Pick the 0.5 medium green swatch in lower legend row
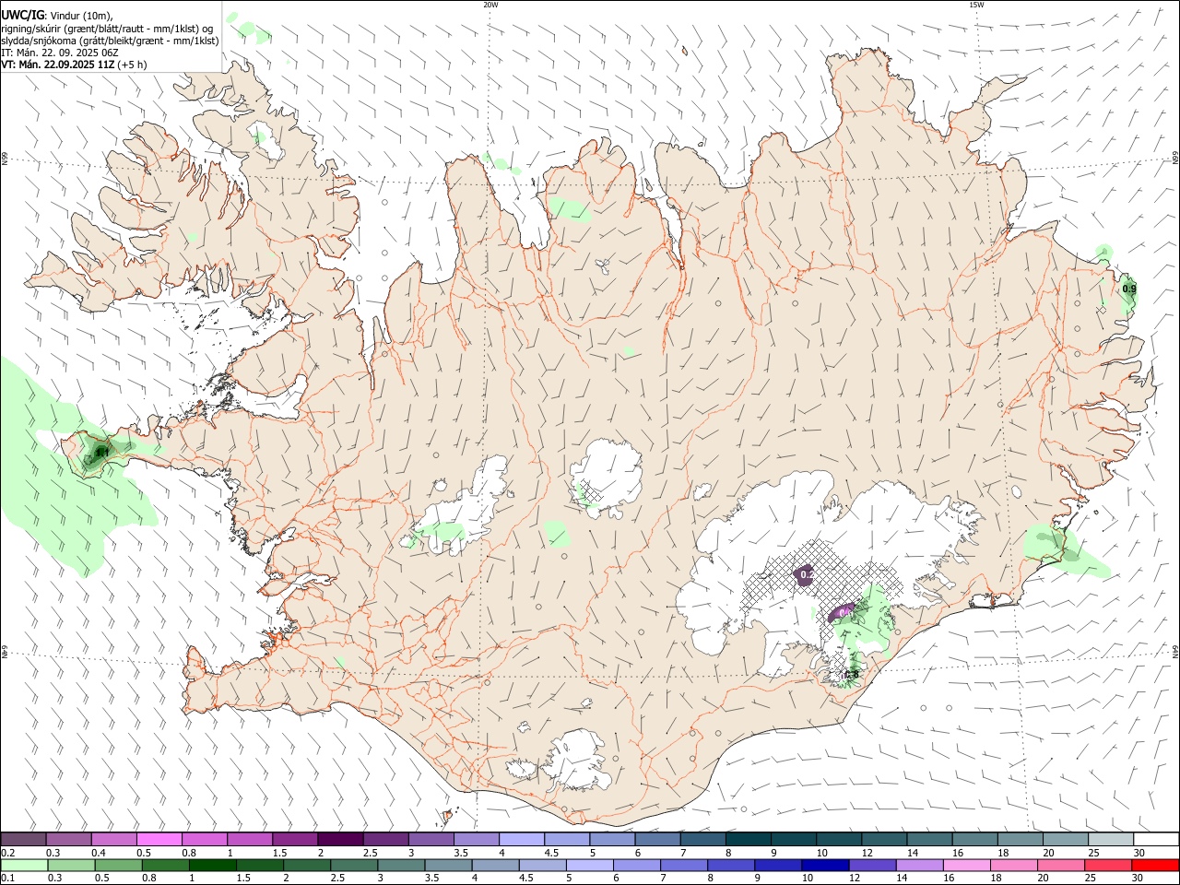Image resolution: width=1180 pixels, height=885 pixels. [118, 865]
